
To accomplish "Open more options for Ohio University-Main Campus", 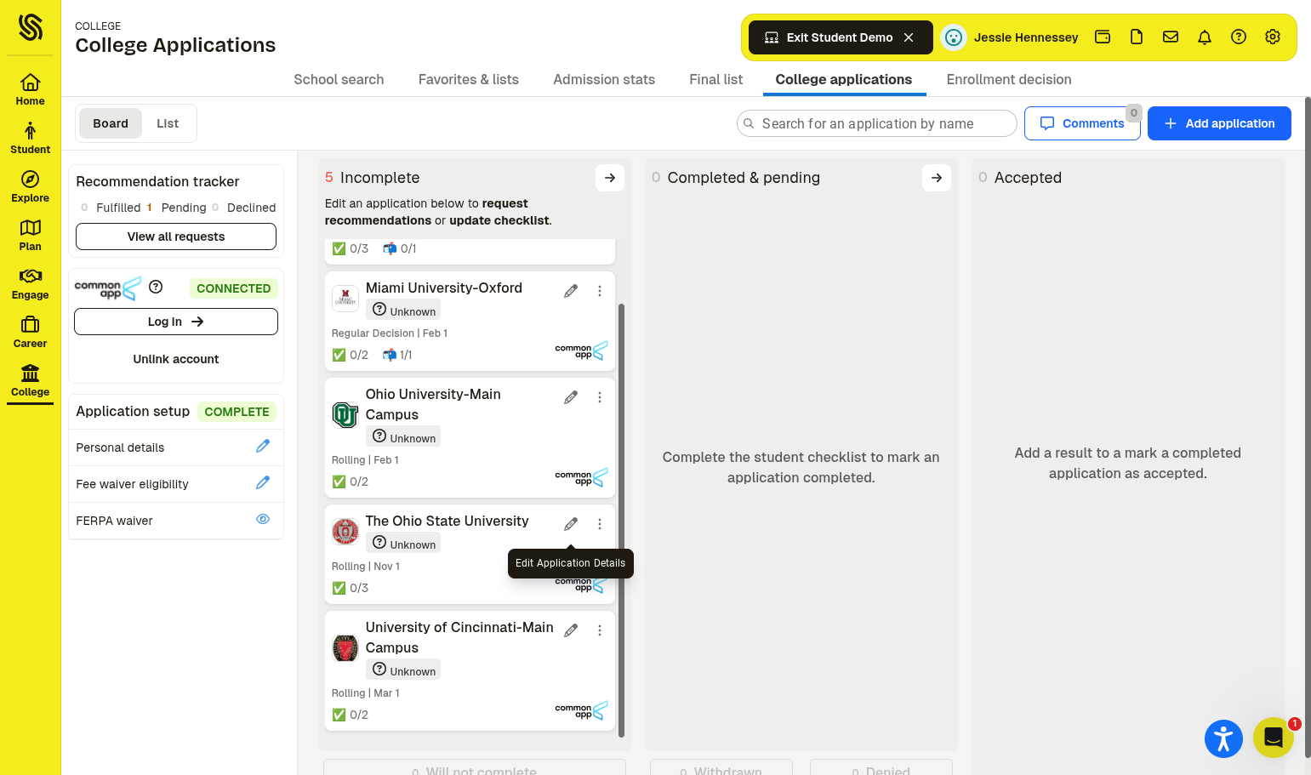I will [x=600, y=397].
